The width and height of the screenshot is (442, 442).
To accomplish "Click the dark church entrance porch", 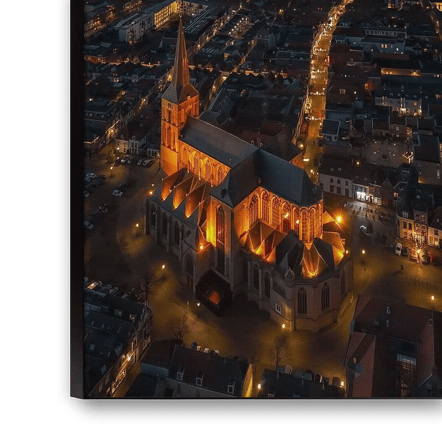I will [x=213, y=292].
